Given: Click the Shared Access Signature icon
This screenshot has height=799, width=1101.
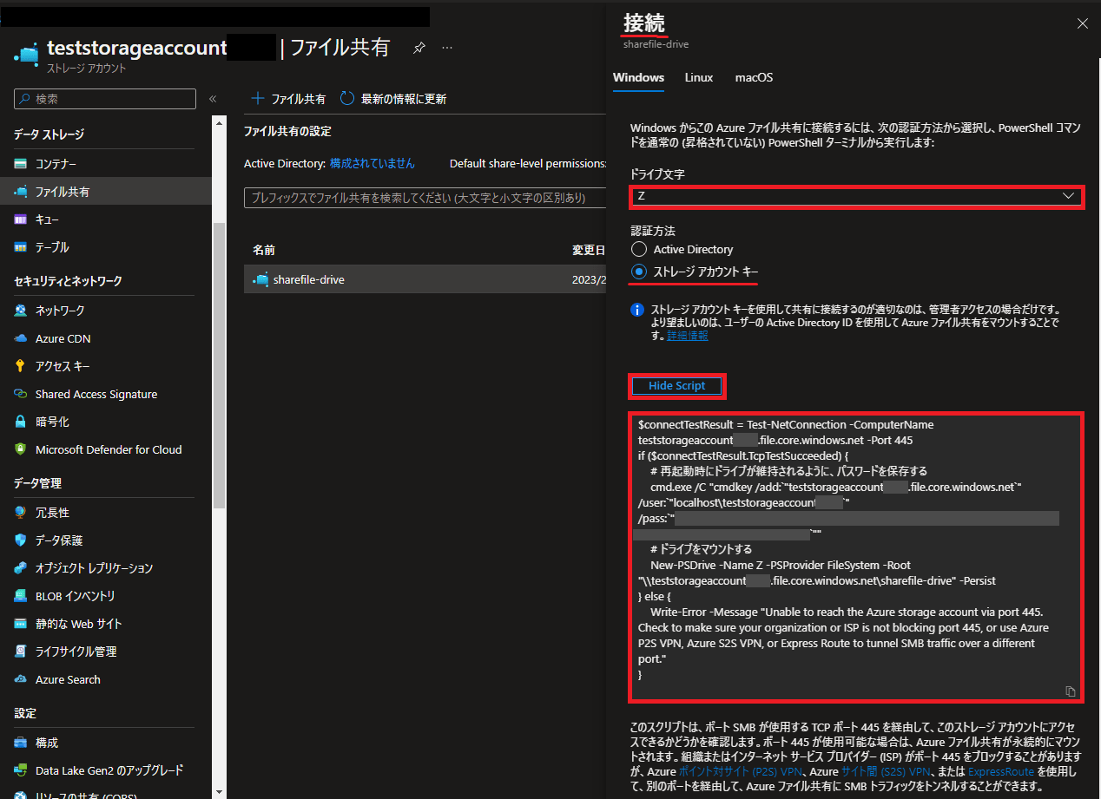Looking at the screenshot, I should (21, 394).
